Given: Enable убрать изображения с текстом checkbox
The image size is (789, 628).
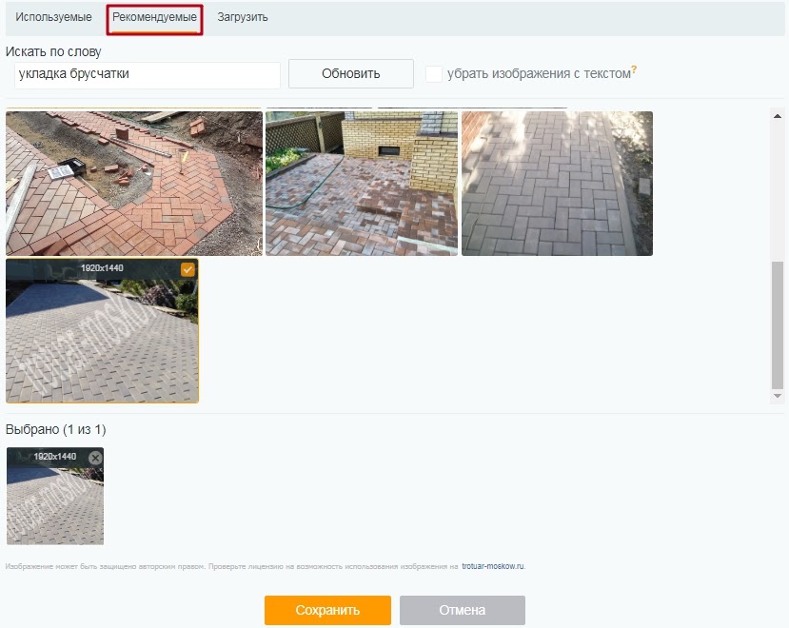Looking at the screenshot, I should (x=434, y=74).
